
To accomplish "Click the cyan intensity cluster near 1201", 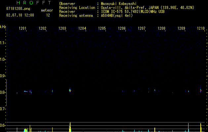I will click(26, 130).
